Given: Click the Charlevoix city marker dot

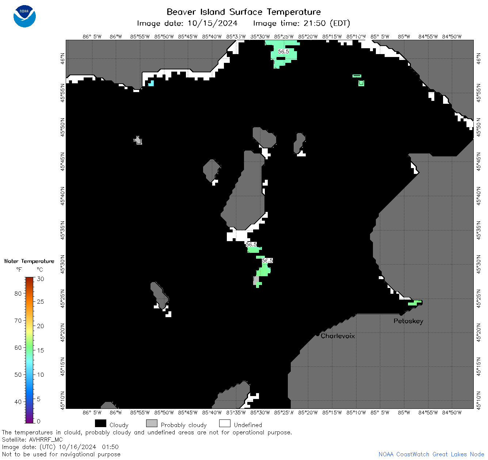Looking at the screenshot, I should tap(317, 334).
